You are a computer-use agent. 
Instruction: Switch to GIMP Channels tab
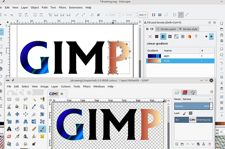point(185,92)
